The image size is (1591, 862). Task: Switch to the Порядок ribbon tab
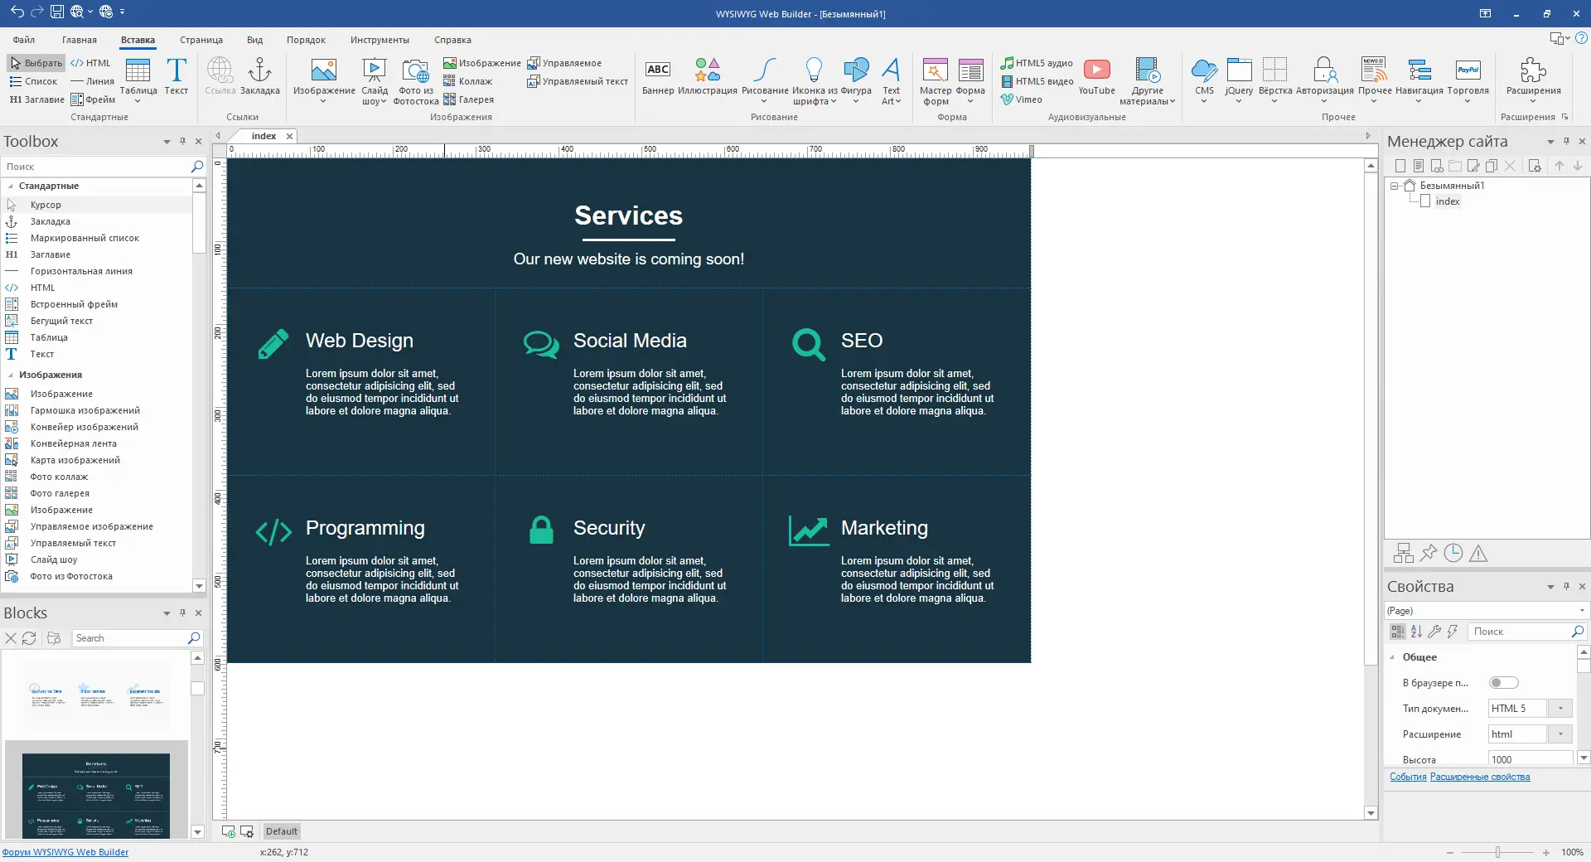point(306,40)
